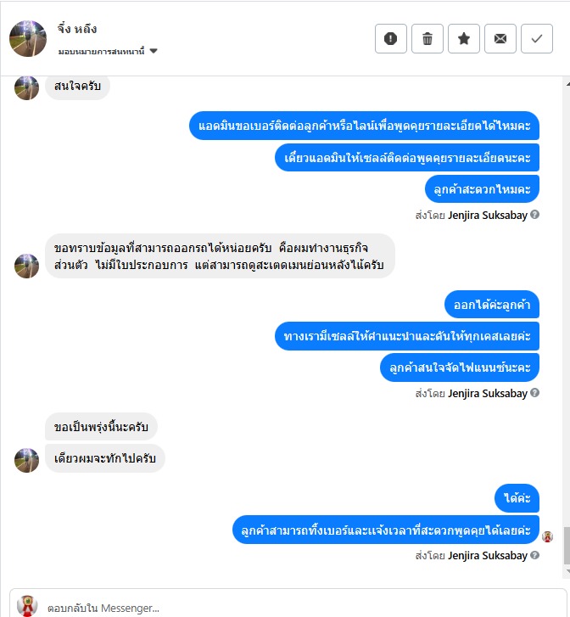Screen dimensions: 570x617
Task: Click help icon beside first Jenjira Suksabay label
Action: pos(534,215)
